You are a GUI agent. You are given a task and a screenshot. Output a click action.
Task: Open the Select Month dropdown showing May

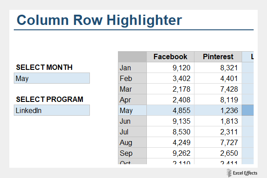(52, 79)
